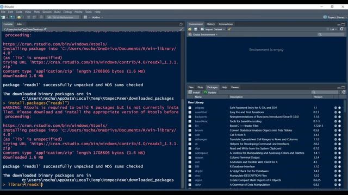Open the List view dropdown
Image resolution: width=348 pixels, height=195 pixels.
[332, 29]
